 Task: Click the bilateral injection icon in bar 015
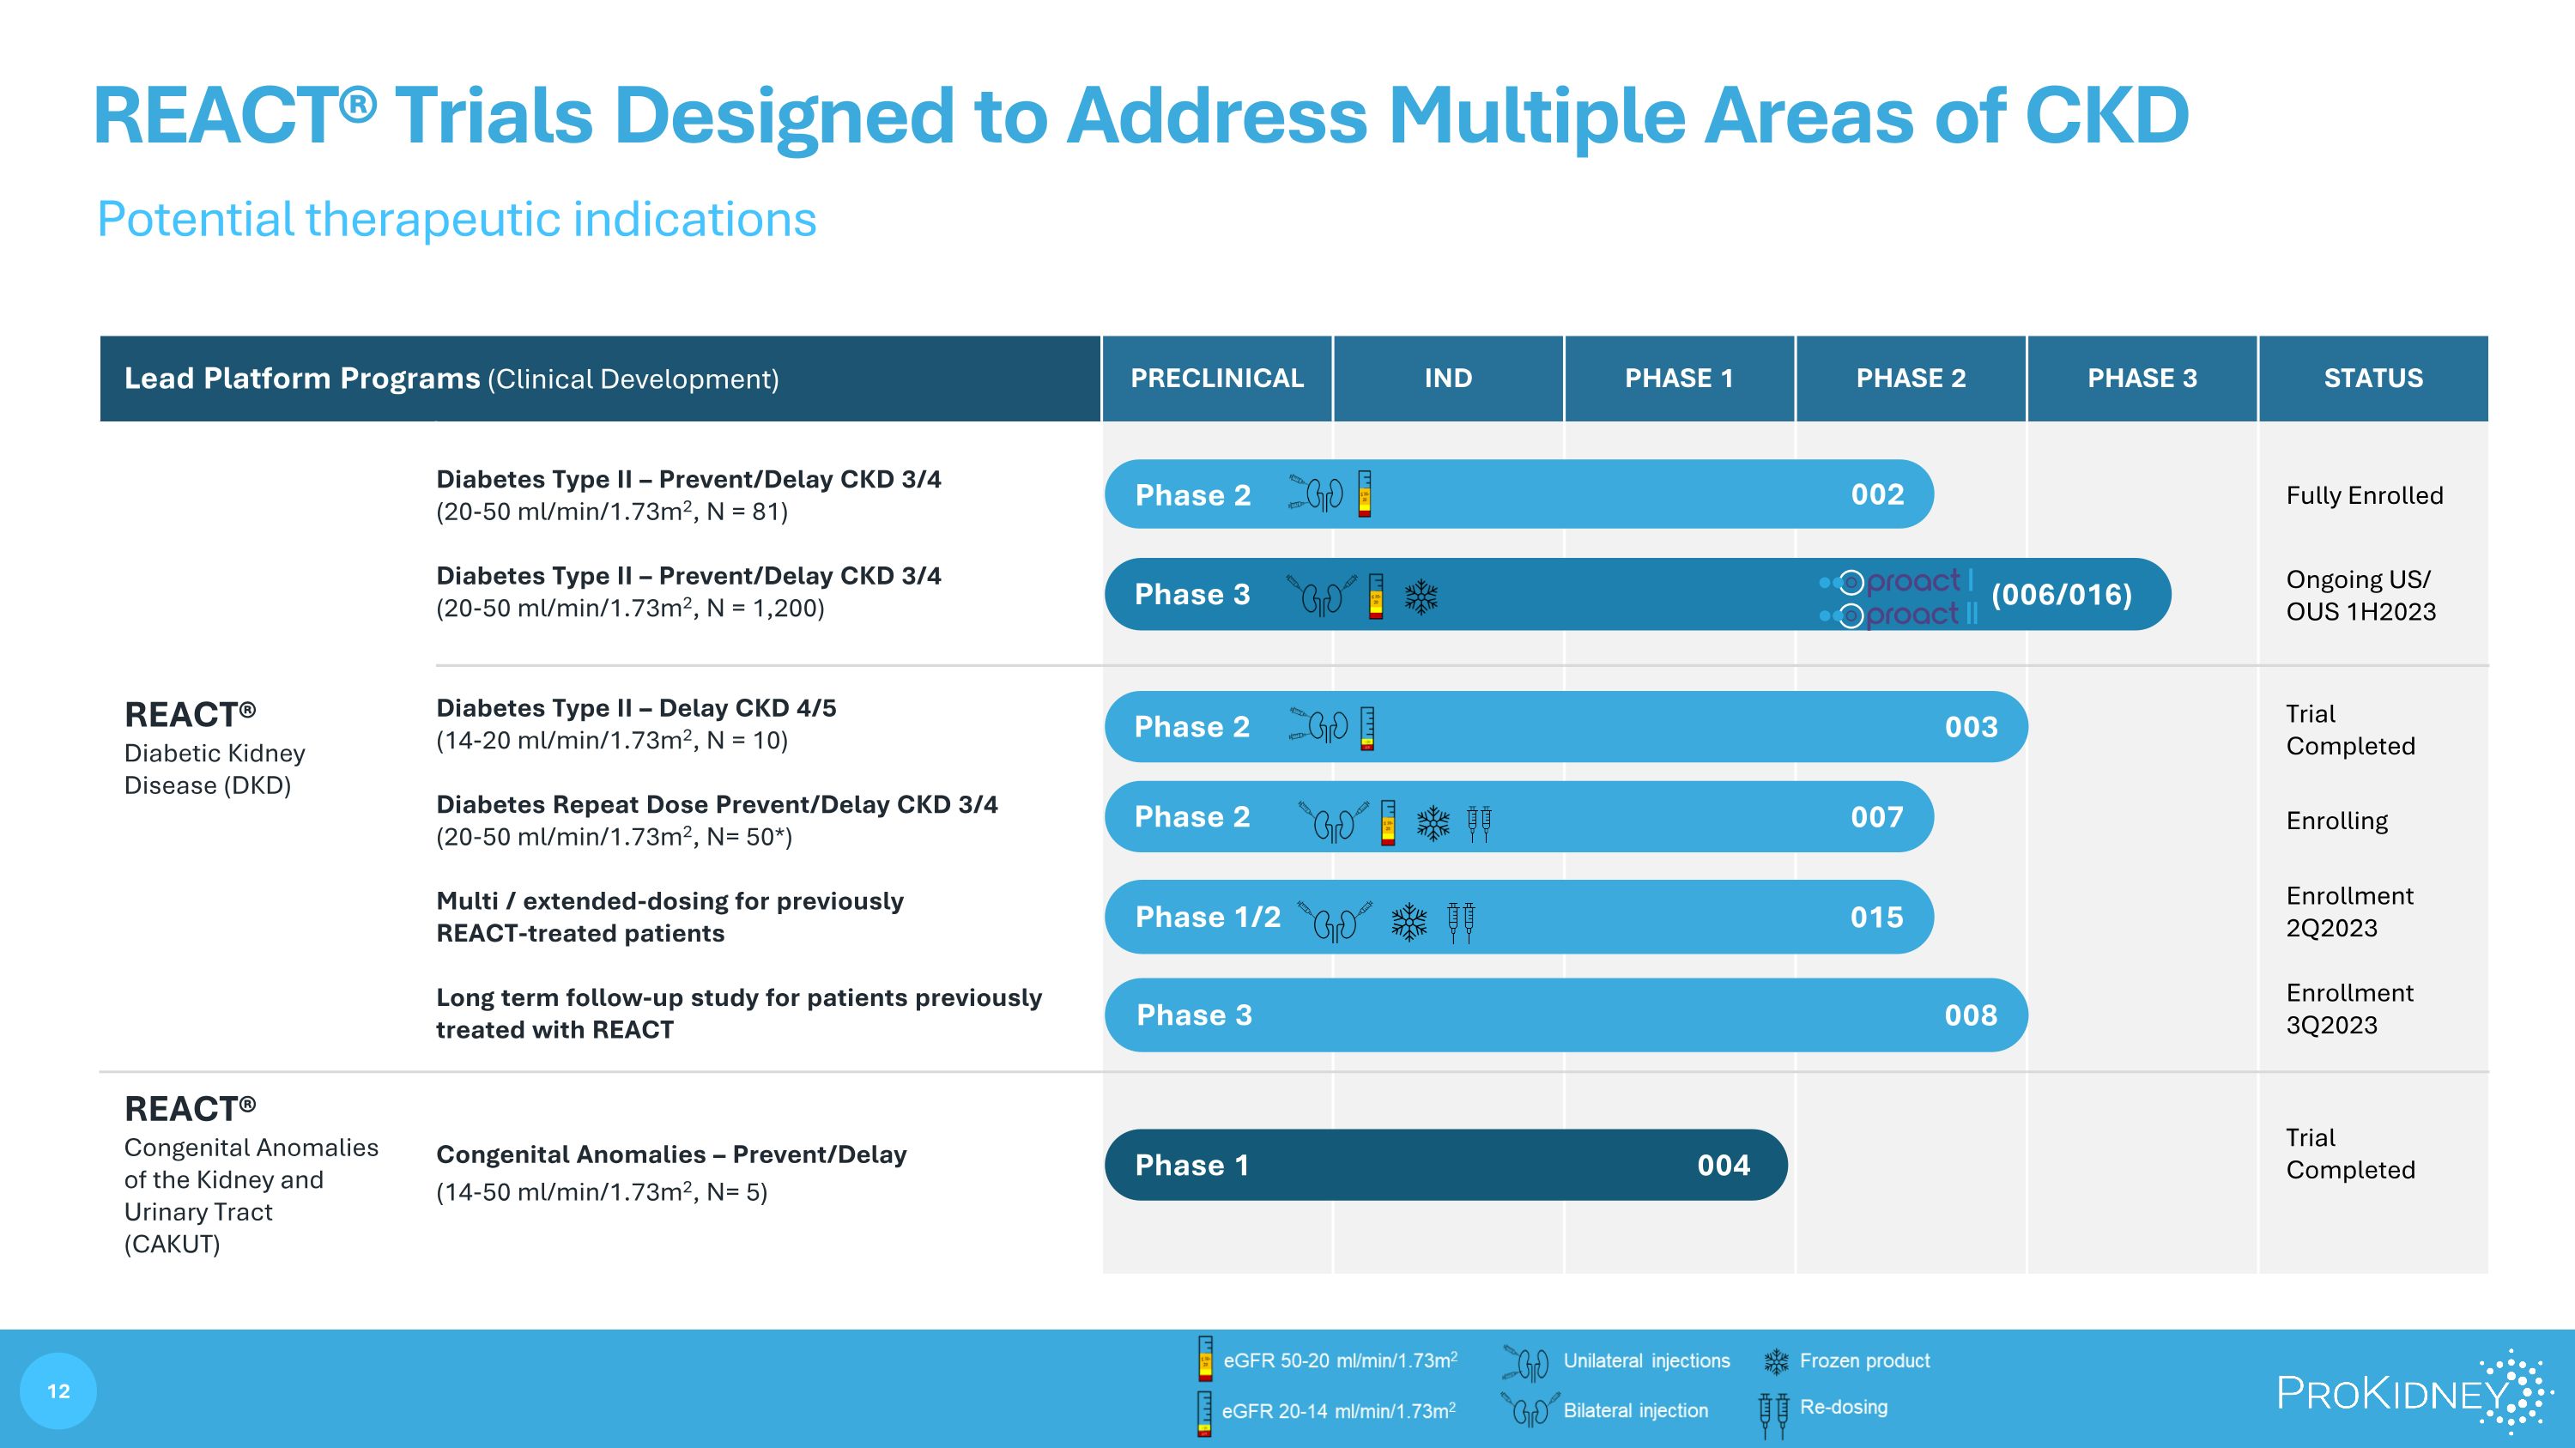pos(1335,921)
